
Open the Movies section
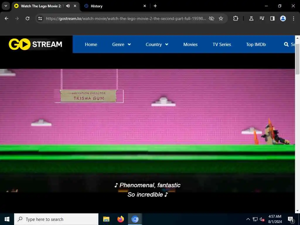coord(190,45)
